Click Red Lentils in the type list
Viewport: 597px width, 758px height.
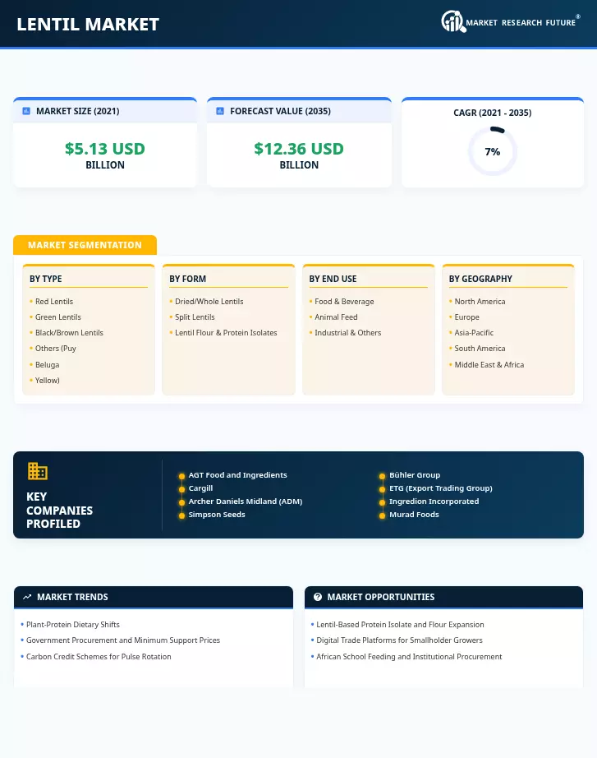pos(54,301)
